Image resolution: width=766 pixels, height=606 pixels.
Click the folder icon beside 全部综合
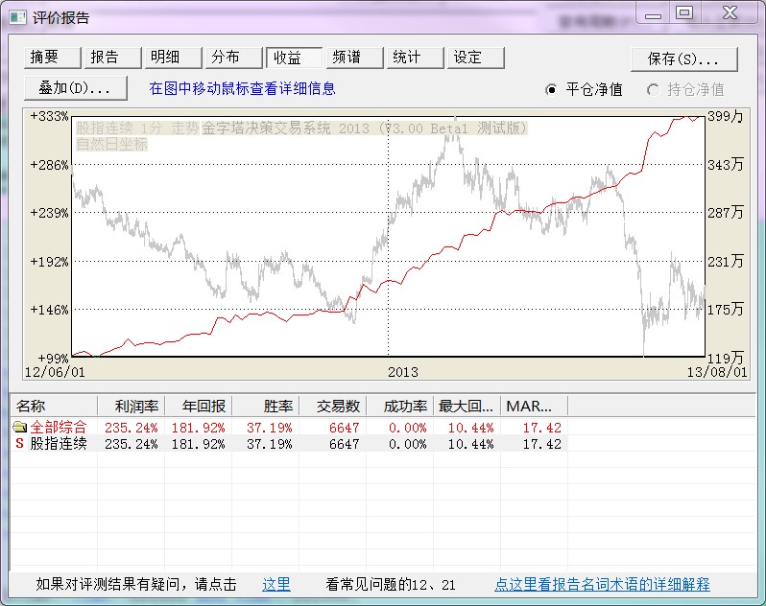[x=19, y=428]
